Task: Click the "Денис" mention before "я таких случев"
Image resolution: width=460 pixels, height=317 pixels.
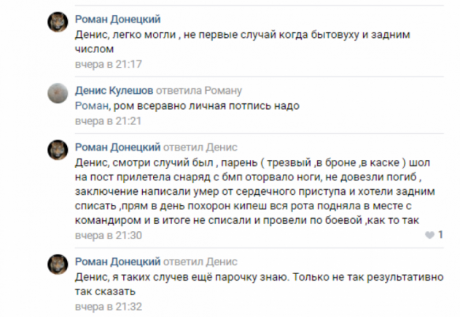Action: coord(90,276)
